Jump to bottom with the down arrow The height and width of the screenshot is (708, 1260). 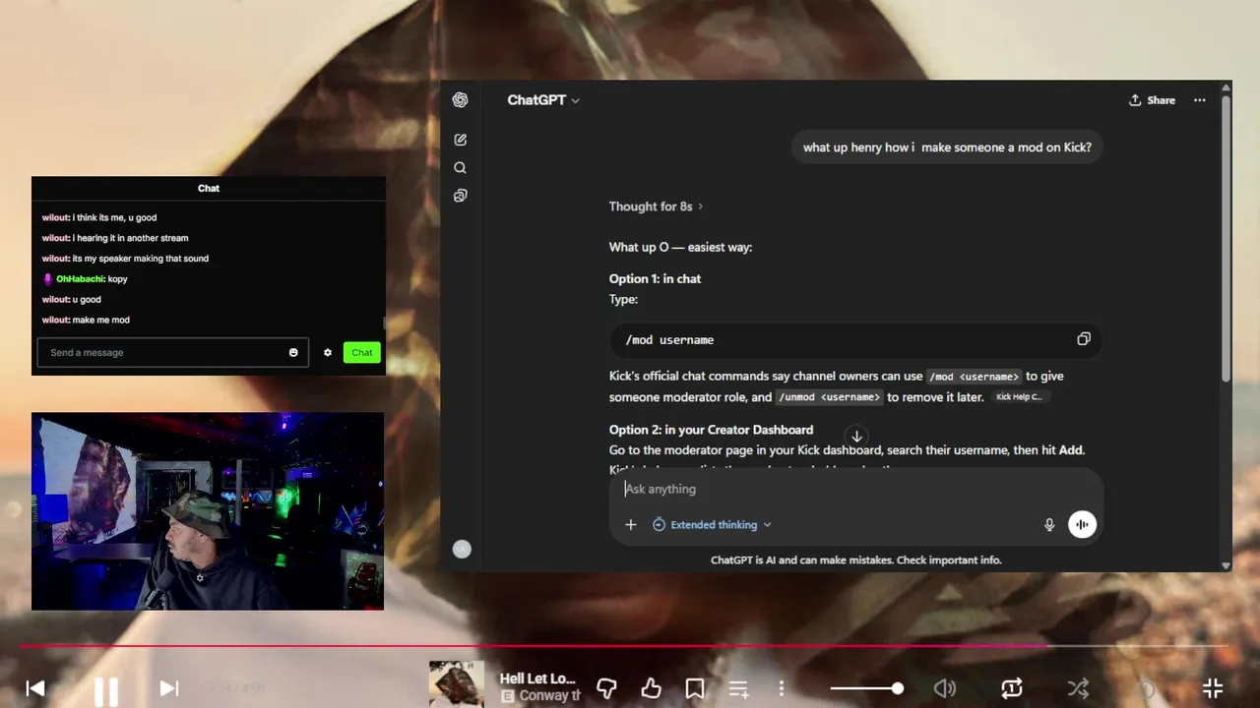point(856,437)
